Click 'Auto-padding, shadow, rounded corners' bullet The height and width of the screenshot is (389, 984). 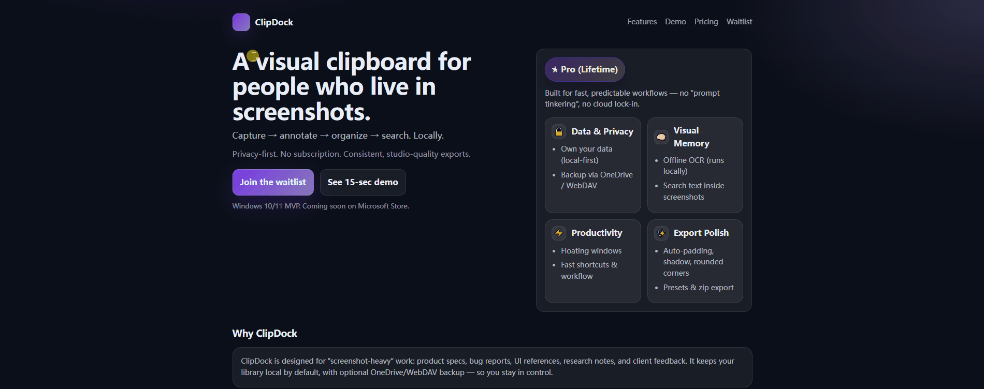693,262
